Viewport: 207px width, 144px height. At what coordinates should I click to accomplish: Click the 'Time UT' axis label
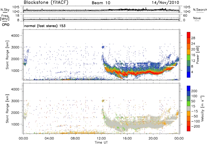[x=101, y=142]
